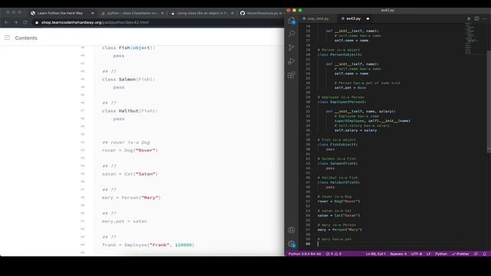Switch to Learn Python the Hard Way tab
Image resolution: width=491 pixels, height=276 pixels.
tap(60, 13)
